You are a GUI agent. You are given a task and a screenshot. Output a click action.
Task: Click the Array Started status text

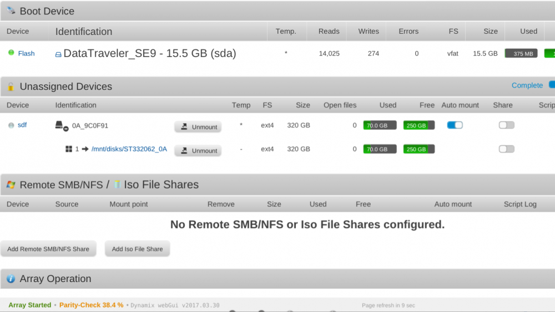pos(30,305)
